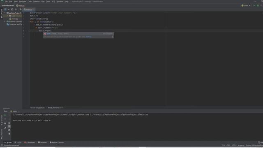Click pythonProject5 in the navigation bar
The height and width of the screenshot is (148, 263).
tap(8, 5)
